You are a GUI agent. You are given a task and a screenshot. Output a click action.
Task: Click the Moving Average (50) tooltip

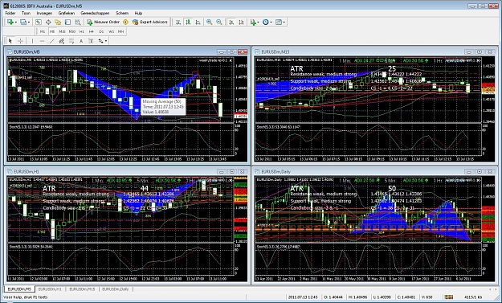tap(163, 107)
